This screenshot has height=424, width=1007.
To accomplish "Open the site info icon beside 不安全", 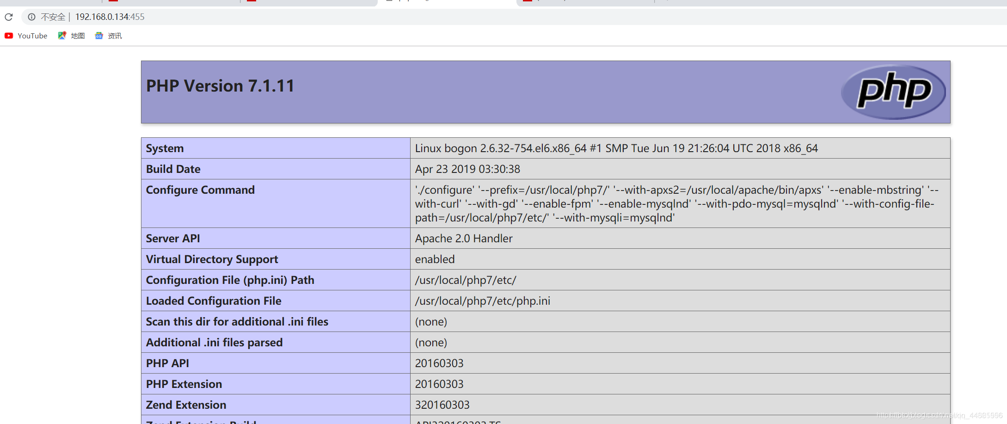I will pos(31,17).
